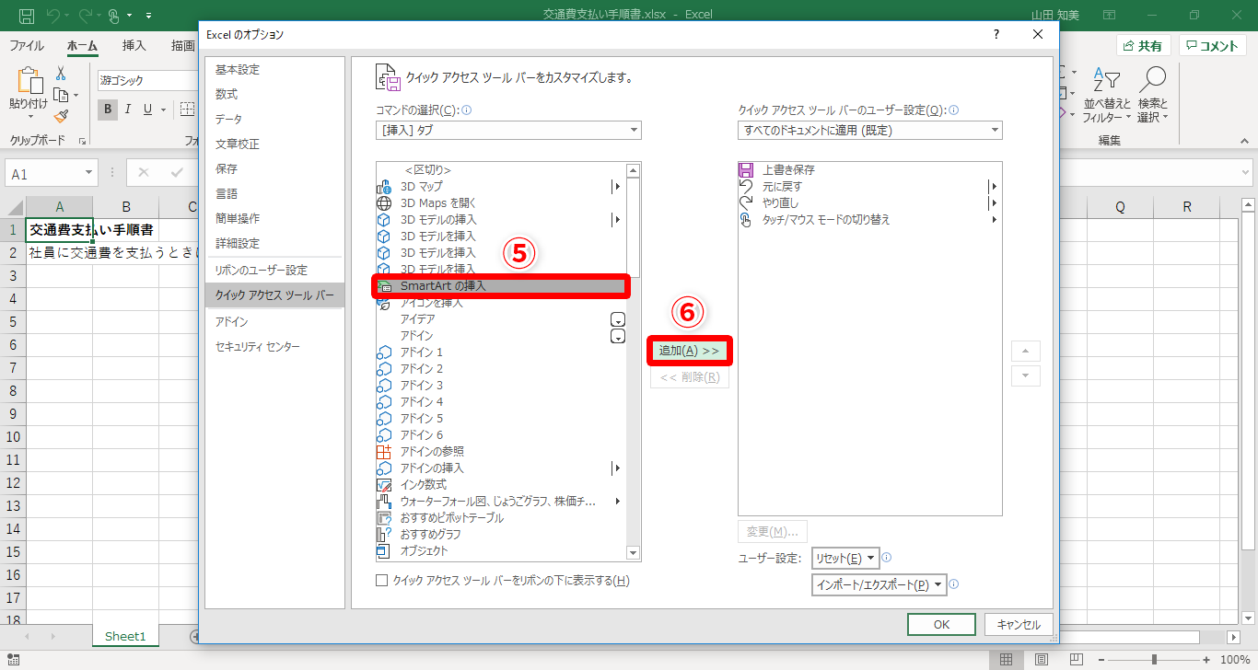Click the info icon beside コマンドの選択
The image size is (1258, 670).
pyautogui.click(x=467, y=110)
